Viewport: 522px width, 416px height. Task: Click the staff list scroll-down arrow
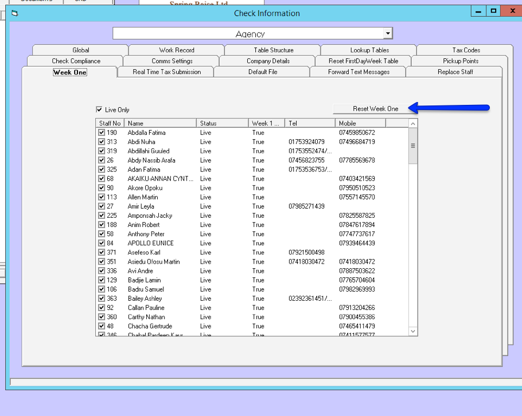pyautogui.click(x=413, y=331)
